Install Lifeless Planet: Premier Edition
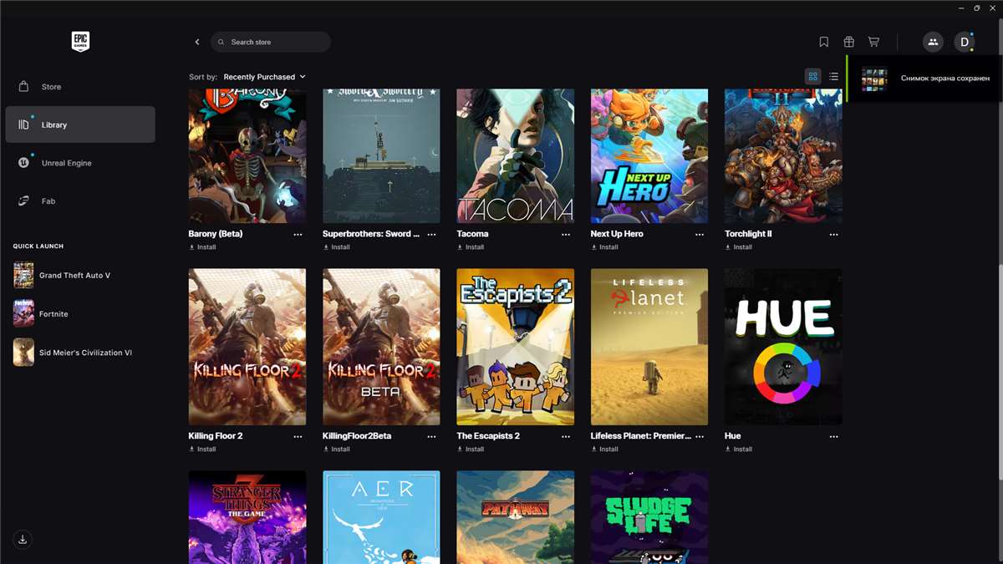The width and height of the screenshot is (1003, 564). click(604, 450)
